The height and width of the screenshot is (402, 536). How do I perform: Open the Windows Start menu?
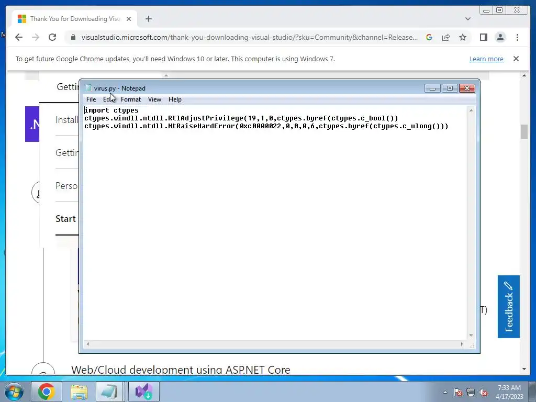pos(14,392)
